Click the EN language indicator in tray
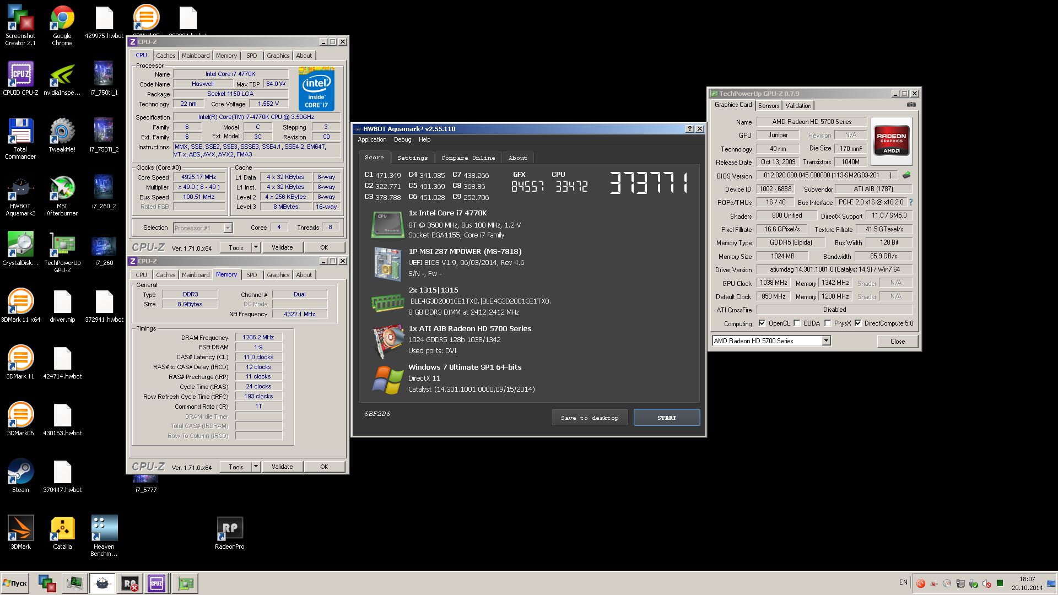Viewport: 1058px width, 595px height. point(903,582)
